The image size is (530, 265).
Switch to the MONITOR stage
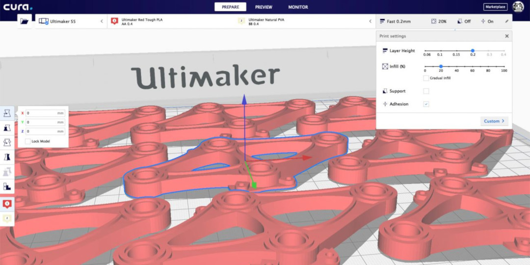pos(298,7)
